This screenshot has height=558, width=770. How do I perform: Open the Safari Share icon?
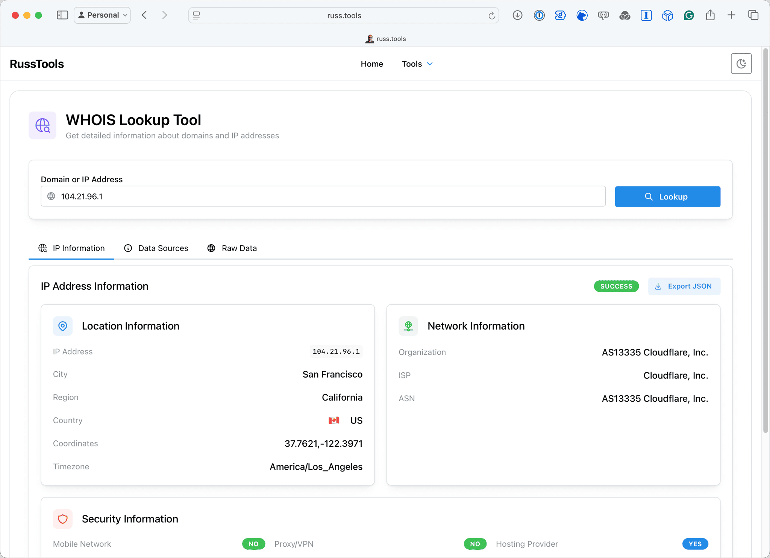[x=710, y=15]
